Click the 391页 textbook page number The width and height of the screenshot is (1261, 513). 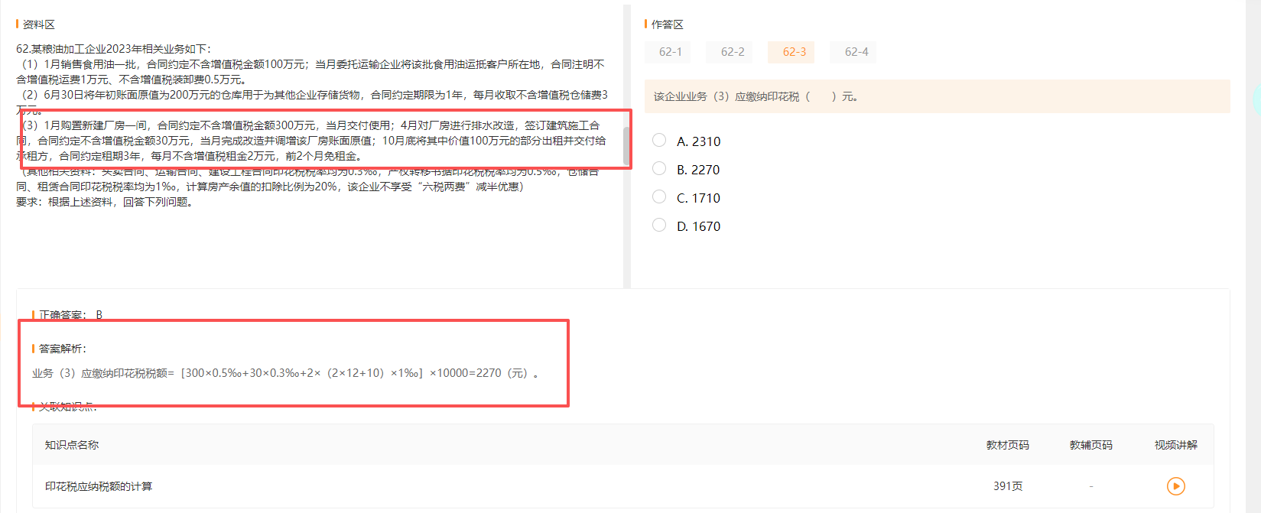pyautogui.click(x=1007, y=486)
